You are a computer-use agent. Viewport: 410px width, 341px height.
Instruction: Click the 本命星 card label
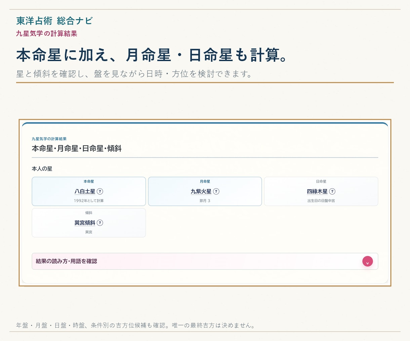89,182
